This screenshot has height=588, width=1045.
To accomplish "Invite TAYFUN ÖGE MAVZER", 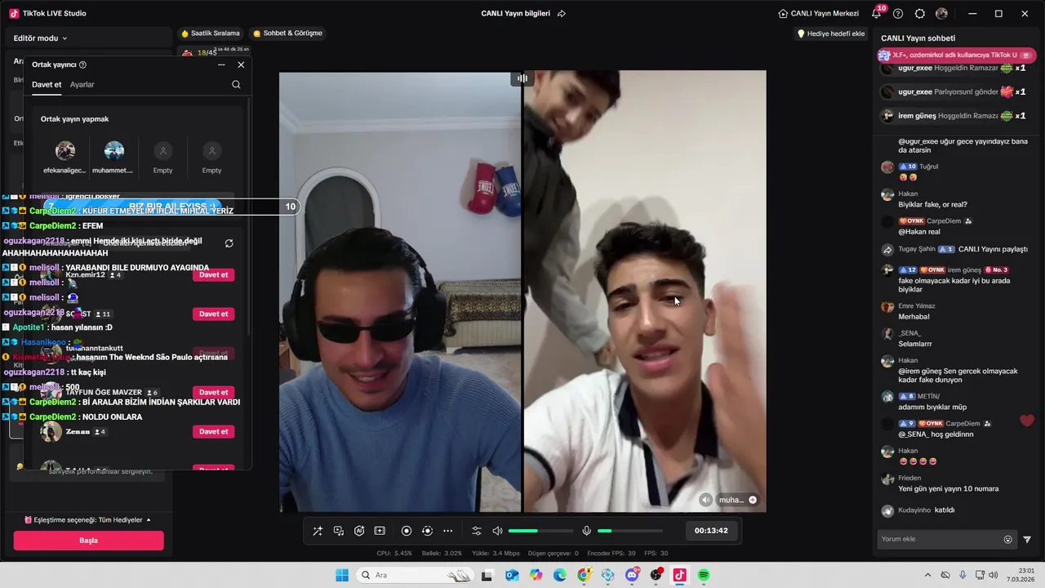I will click(214, 392).
